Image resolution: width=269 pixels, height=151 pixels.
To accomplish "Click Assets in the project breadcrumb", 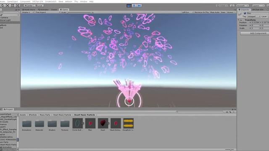I will click(x=23, y=115).
